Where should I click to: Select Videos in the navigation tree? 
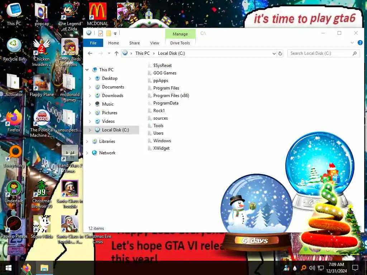[x=108, y=121]
